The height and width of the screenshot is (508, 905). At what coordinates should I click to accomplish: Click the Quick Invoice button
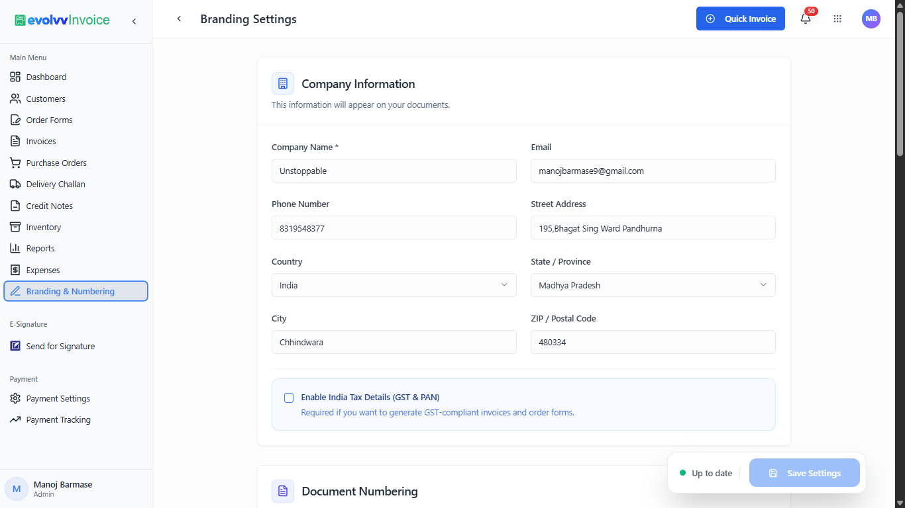pos(740,19)
